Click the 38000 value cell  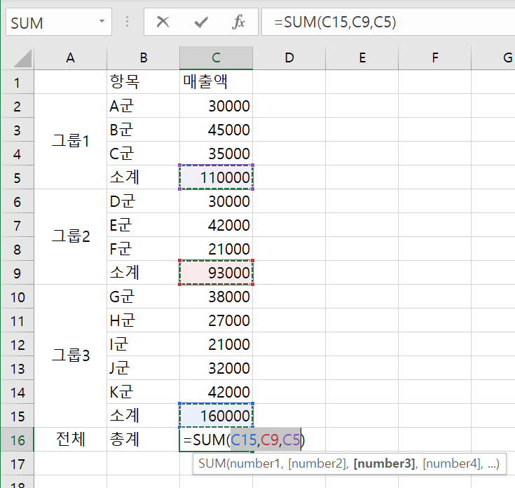tap(216, 297)
